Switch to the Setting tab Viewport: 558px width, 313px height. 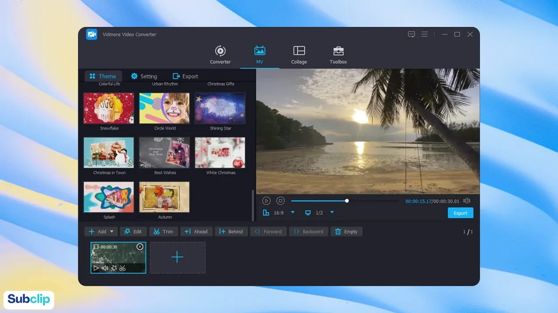pyautogui.click(x=144, y=76)
